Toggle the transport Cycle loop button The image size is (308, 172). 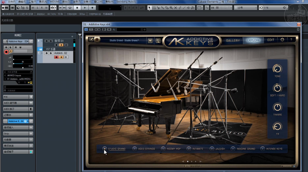pyautogui.click(x=70, y=8)
